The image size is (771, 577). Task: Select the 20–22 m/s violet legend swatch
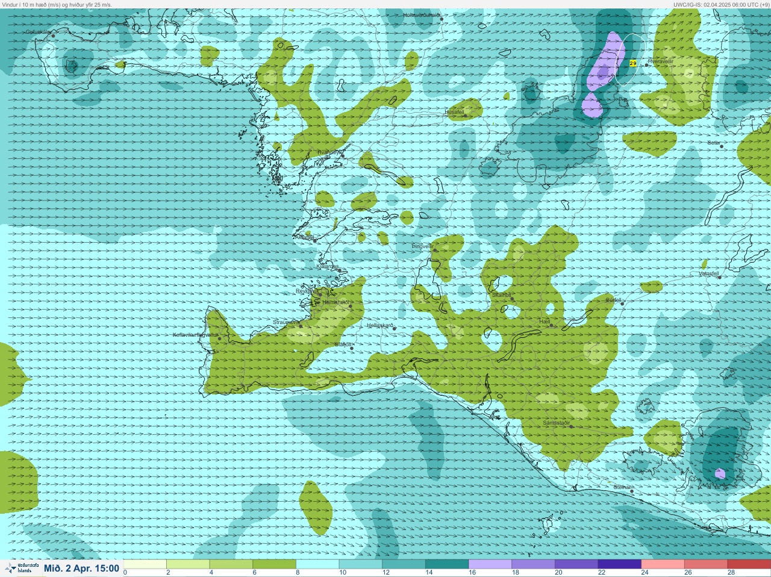point(576,564)
